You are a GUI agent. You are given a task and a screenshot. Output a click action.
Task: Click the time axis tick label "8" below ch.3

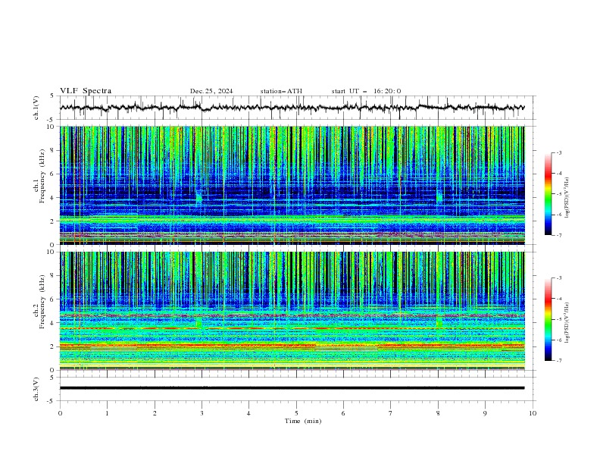coord(438,413)
